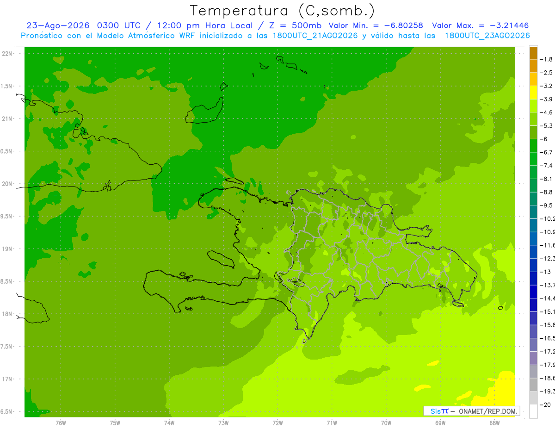
Task: Click the "0300 UTC" time label
Action: pos(118,25)
